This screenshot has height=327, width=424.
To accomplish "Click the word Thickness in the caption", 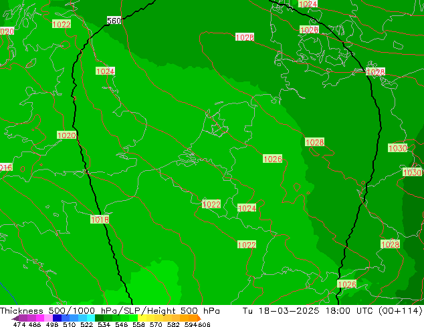I will 21,311.
